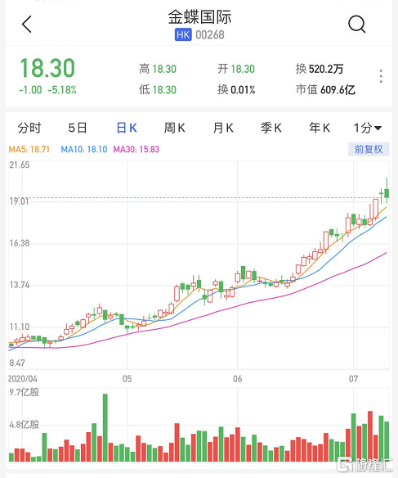
Task: Tap the MA10 indicator label
Action: (x=84, y=149)
